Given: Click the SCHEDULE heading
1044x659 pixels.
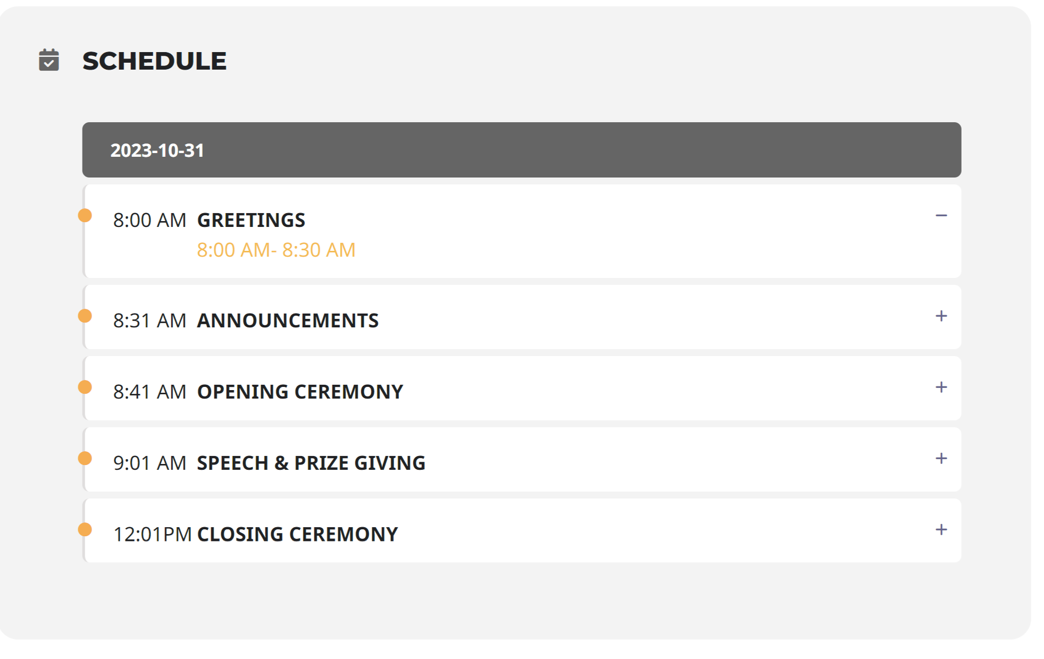Looking at the screenshot, I should 155,61.
